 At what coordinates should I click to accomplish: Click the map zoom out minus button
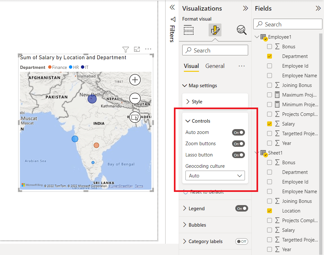coord(135,98)
